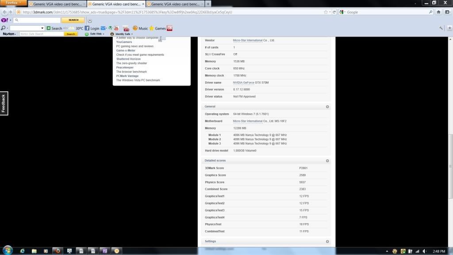Image resolution: width=453 pixels, height=255 pixels.
Task: Open the mail envelope toolbar icon
Action: click(103, 28)
